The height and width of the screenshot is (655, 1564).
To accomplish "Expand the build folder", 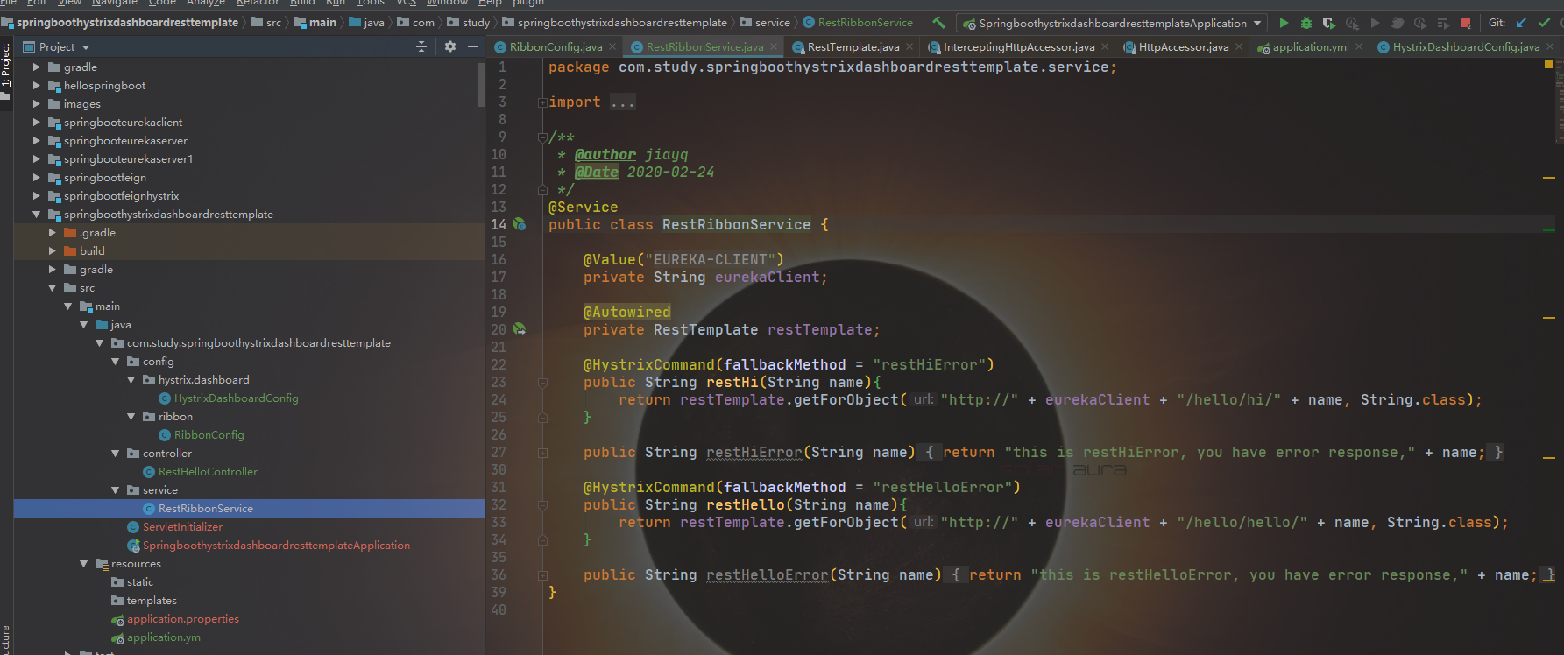I will click(x=52, y=250).
